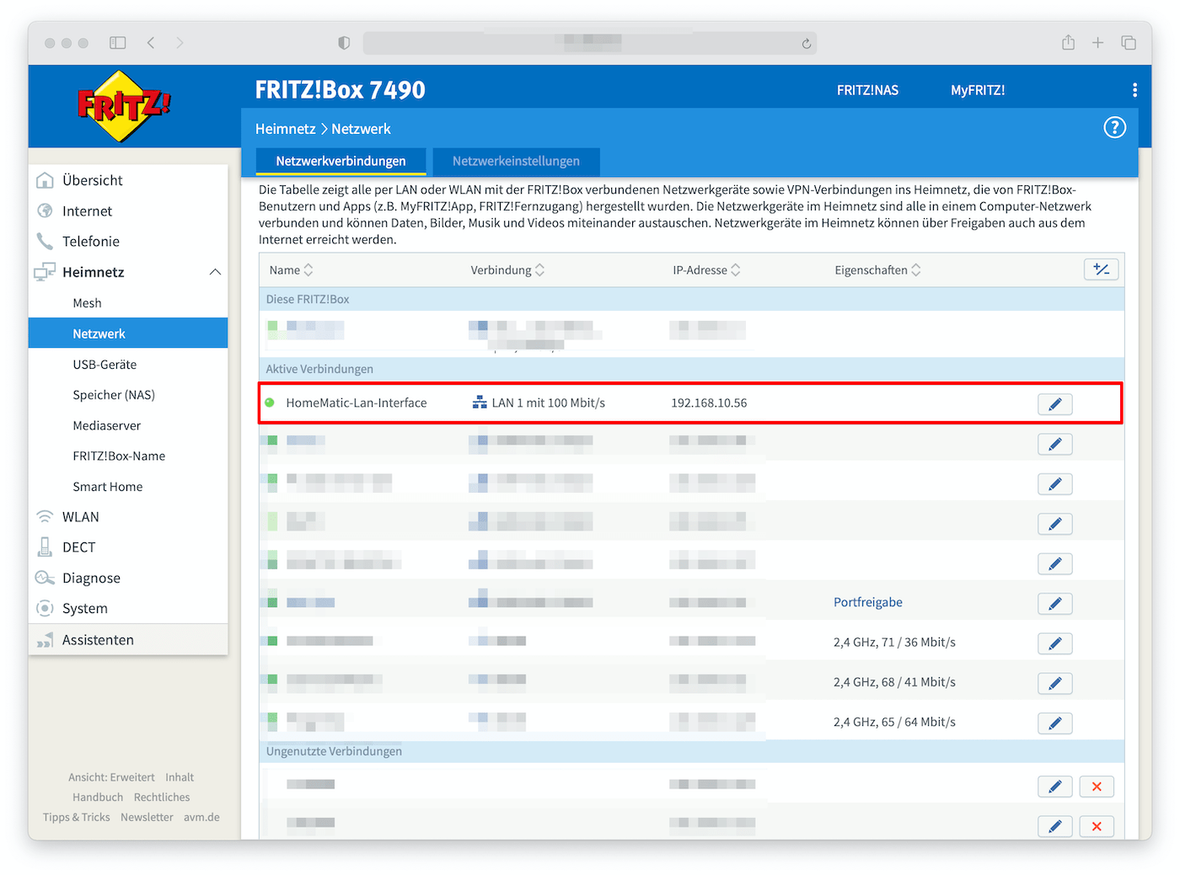Sort table by IP-Adresse column
The image size is (1180, 875).
706,270
